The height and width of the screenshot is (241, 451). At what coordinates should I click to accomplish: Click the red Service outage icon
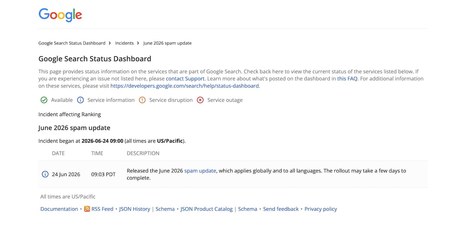pyautogui.click(x=200, y=100)
